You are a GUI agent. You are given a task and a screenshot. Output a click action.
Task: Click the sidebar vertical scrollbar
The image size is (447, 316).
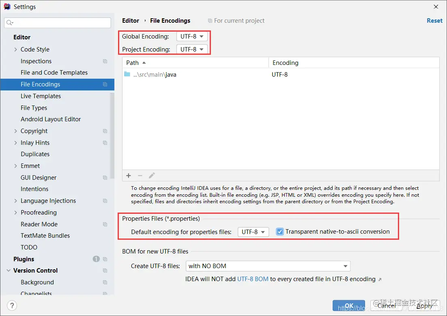(112, 135)
